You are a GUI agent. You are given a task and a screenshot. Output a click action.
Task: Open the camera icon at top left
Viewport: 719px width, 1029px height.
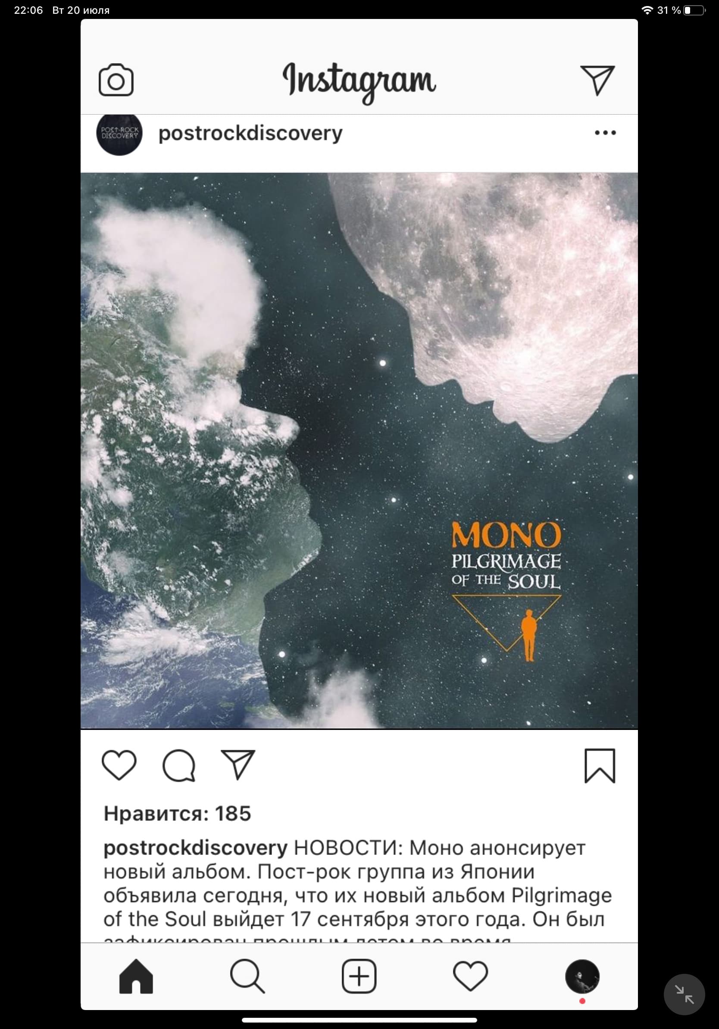(116, 80)
